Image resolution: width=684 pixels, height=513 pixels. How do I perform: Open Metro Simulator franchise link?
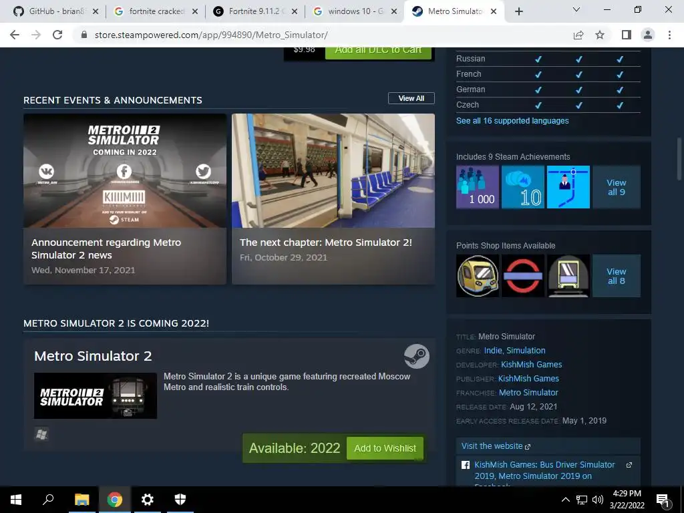pos(528,392)
